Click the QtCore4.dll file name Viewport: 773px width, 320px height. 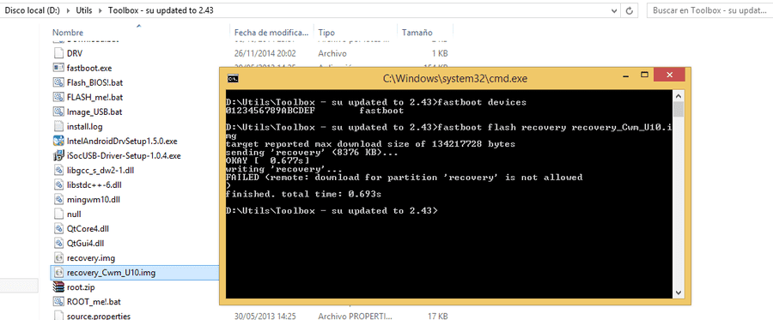[88, 228]
